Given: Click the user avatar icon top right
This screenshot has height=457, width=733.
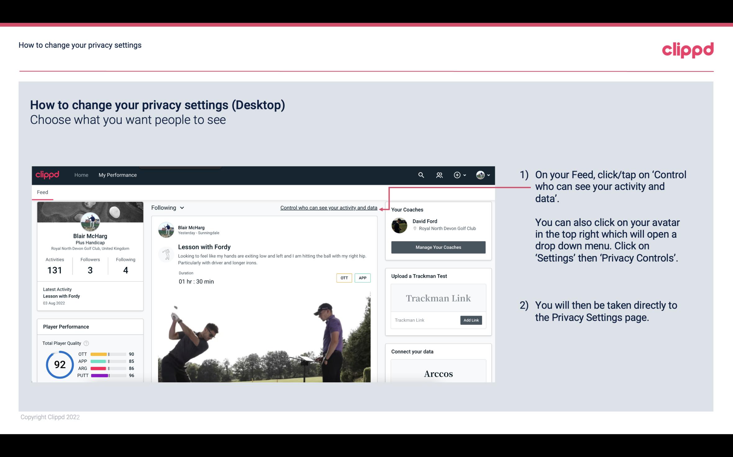Looking at the screenshot, I should [480, 175].
